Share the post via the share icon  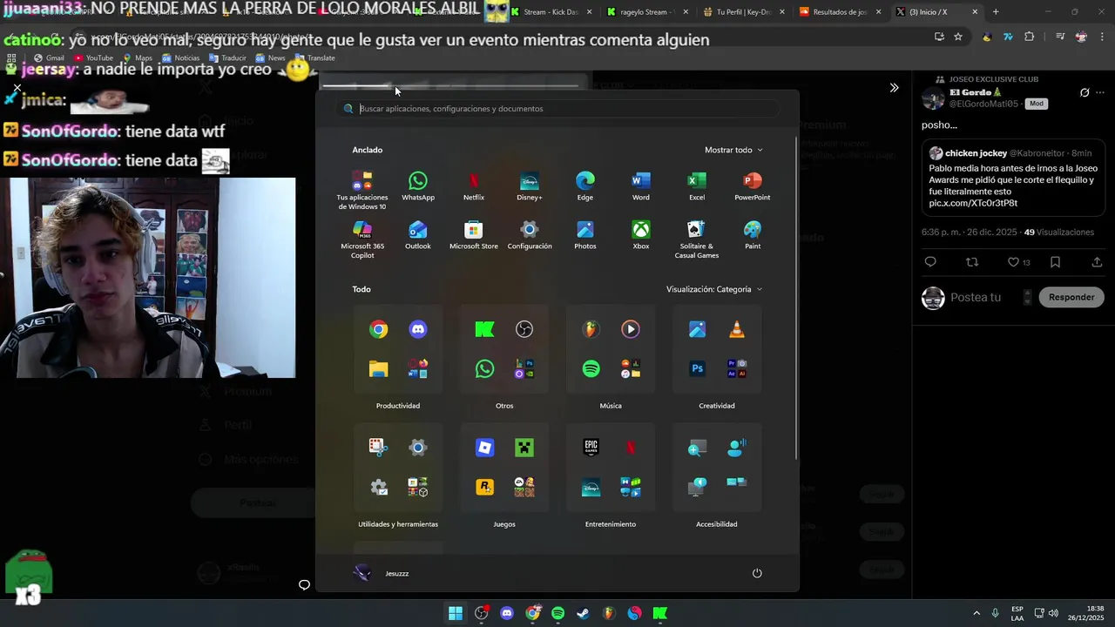click(1097, 262)
